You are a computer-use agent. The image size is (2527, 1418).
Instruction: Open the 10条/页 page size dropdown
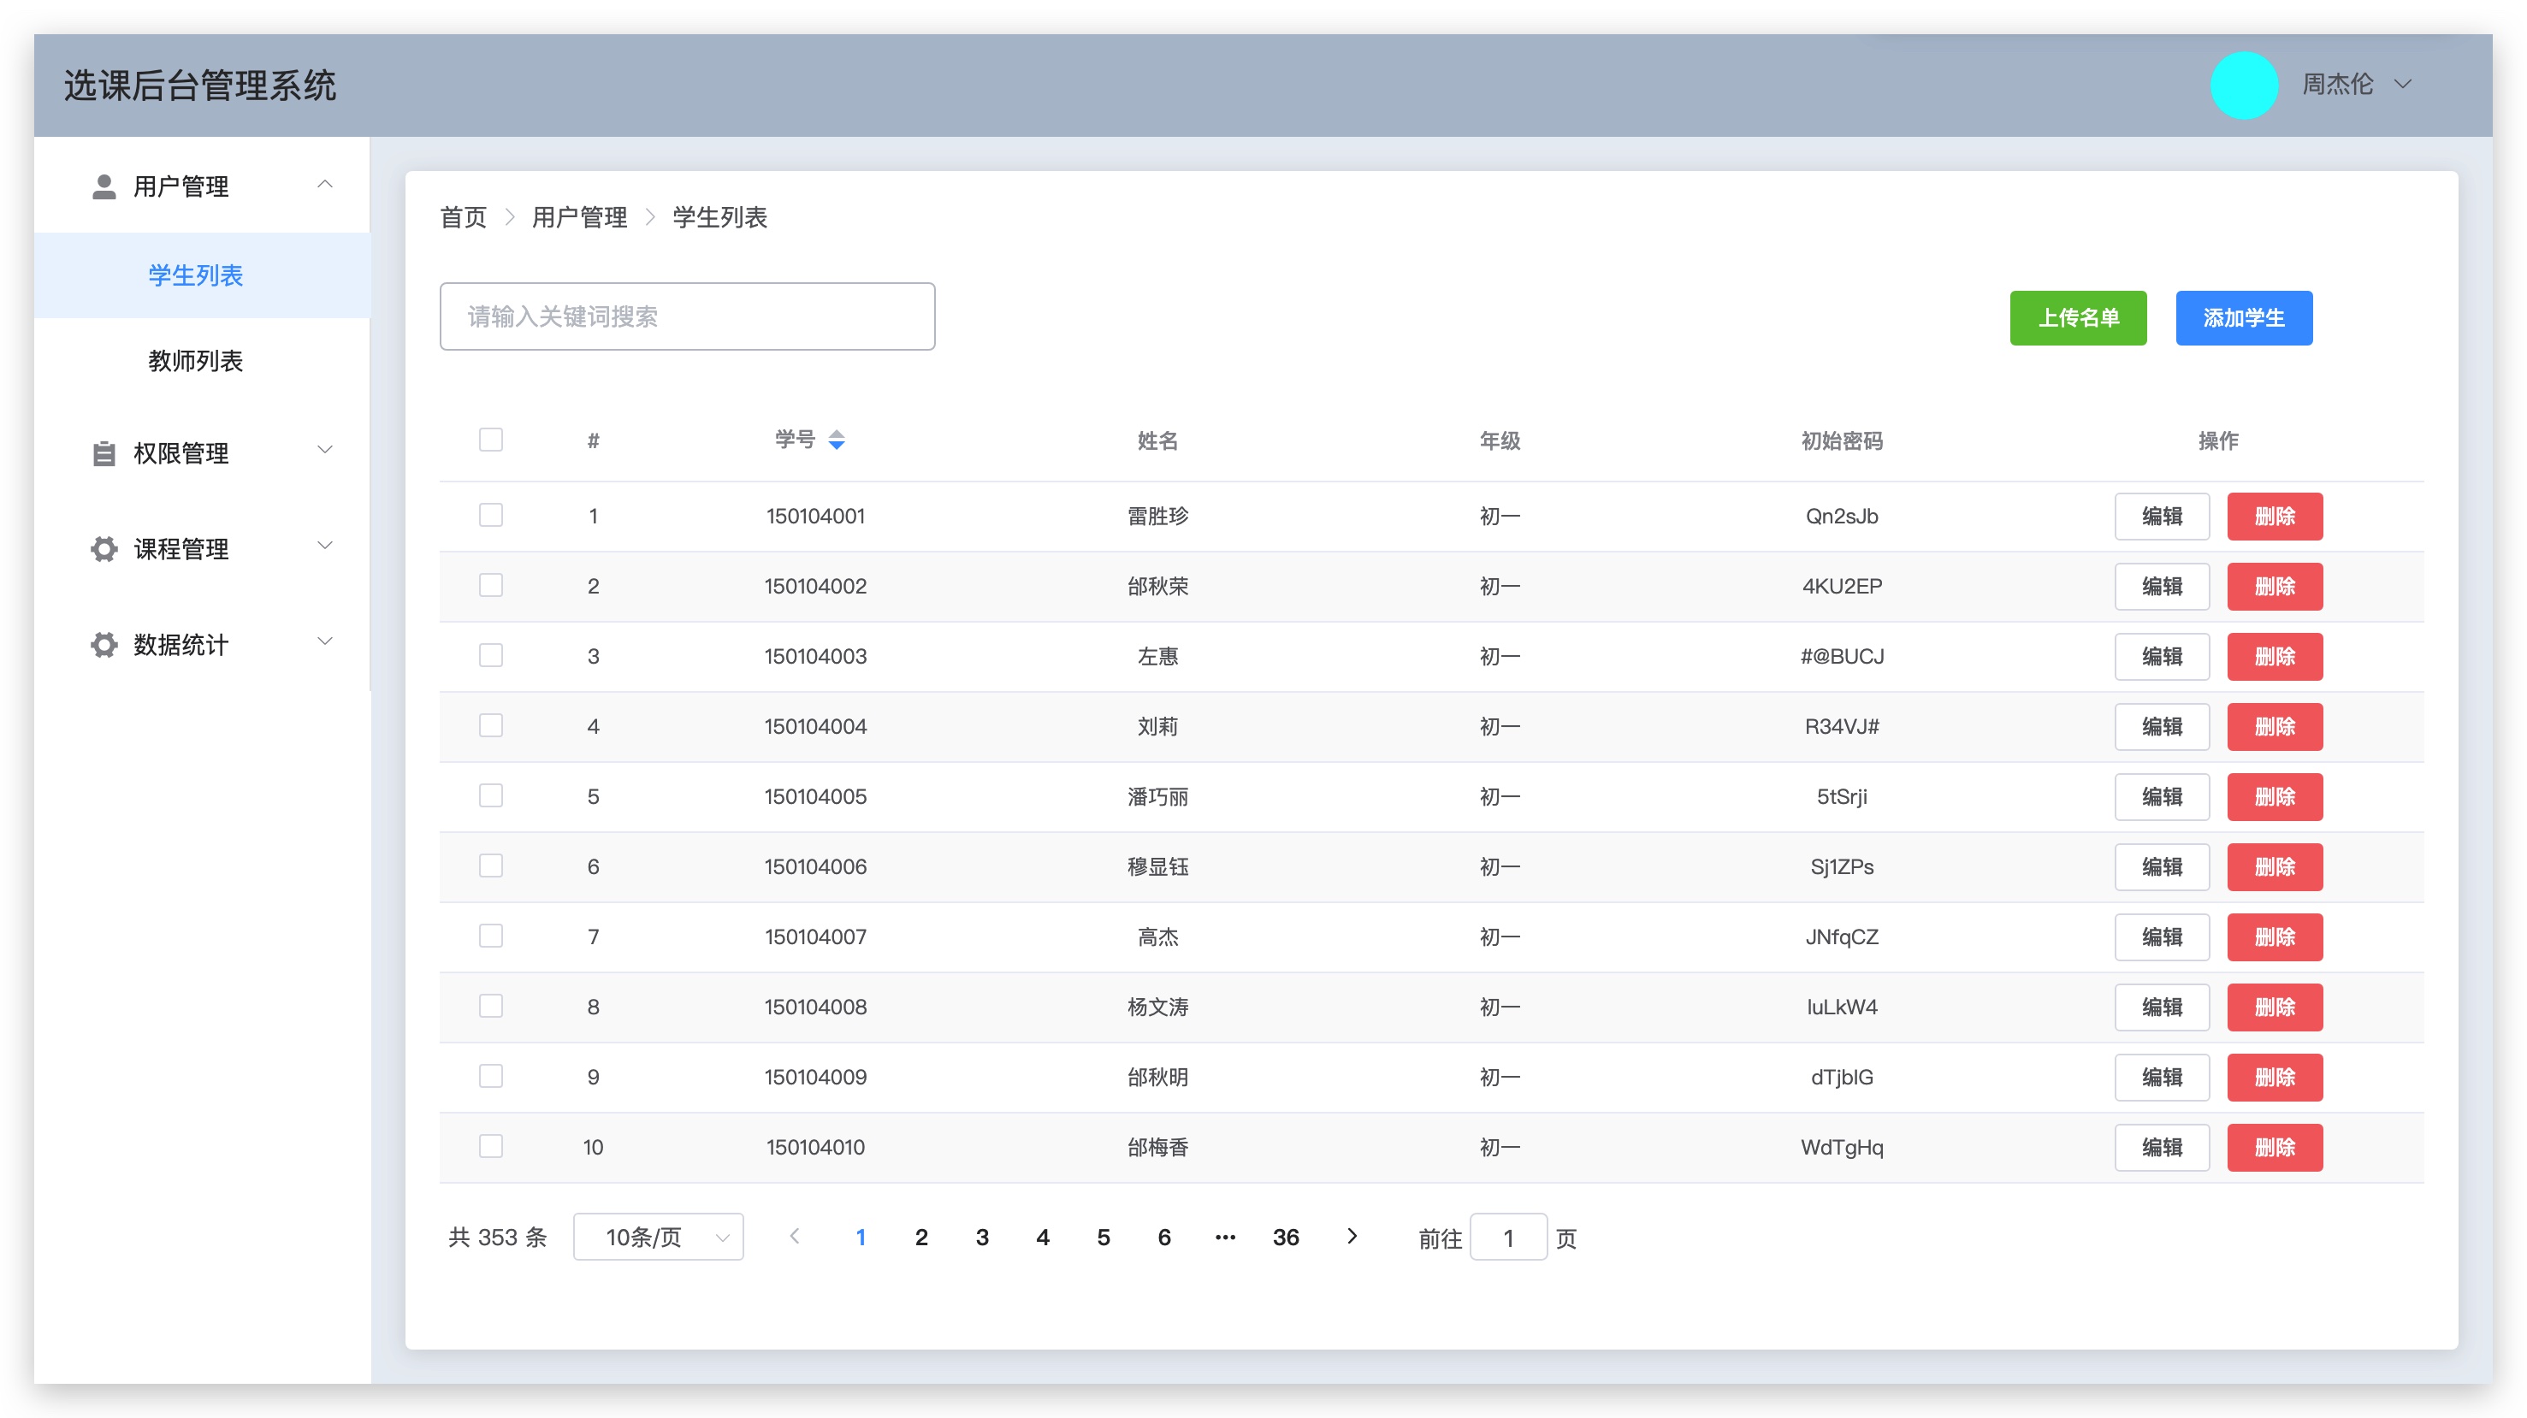pyautogui.click(x=658, y=1237)
